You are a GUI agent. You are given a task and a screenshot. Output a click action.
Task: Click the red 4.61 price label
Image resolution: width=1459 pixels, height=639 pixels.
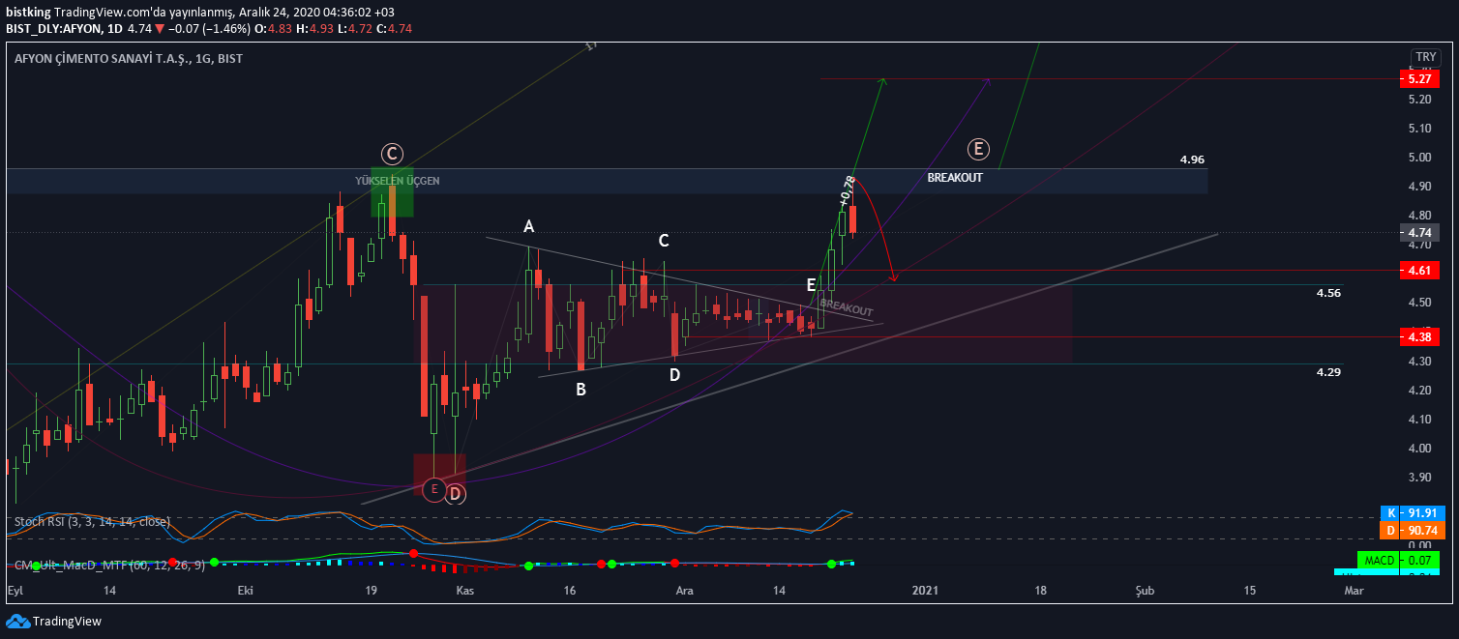[x=1419, y=271]
